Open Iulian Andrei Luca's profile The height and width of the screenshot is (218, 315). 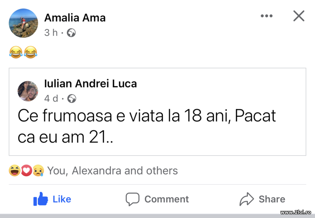coord(90,84)
